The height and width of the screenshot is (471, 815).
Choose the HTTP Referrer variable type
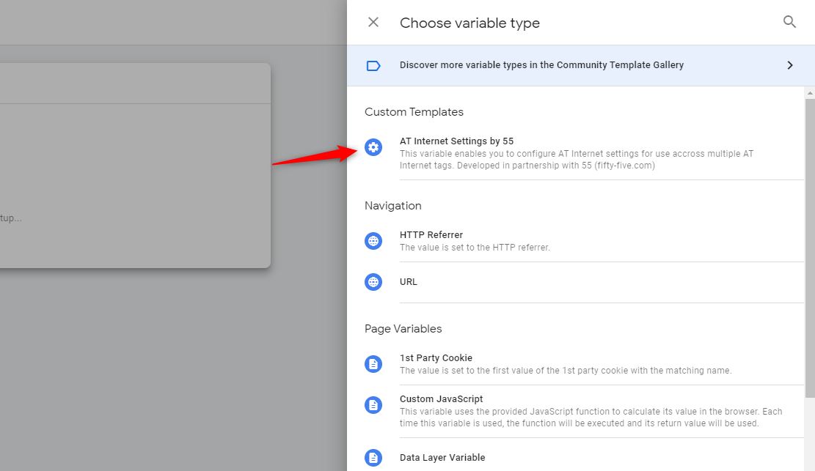click(x=431, y=235)
